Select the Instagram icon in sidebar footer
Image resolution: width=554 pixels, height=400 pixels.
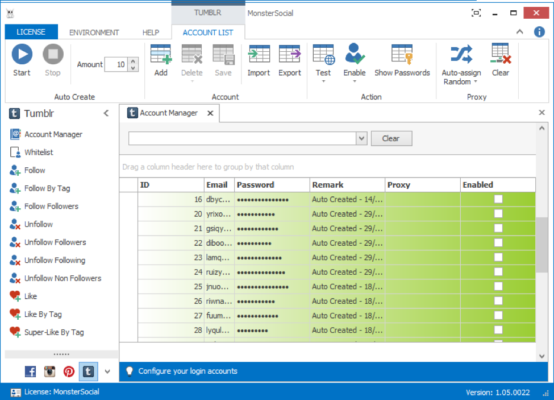click(x=50, y=372)
